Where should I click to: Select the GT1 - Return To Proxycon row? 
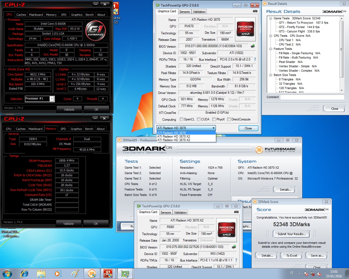(x=303, y=23)
